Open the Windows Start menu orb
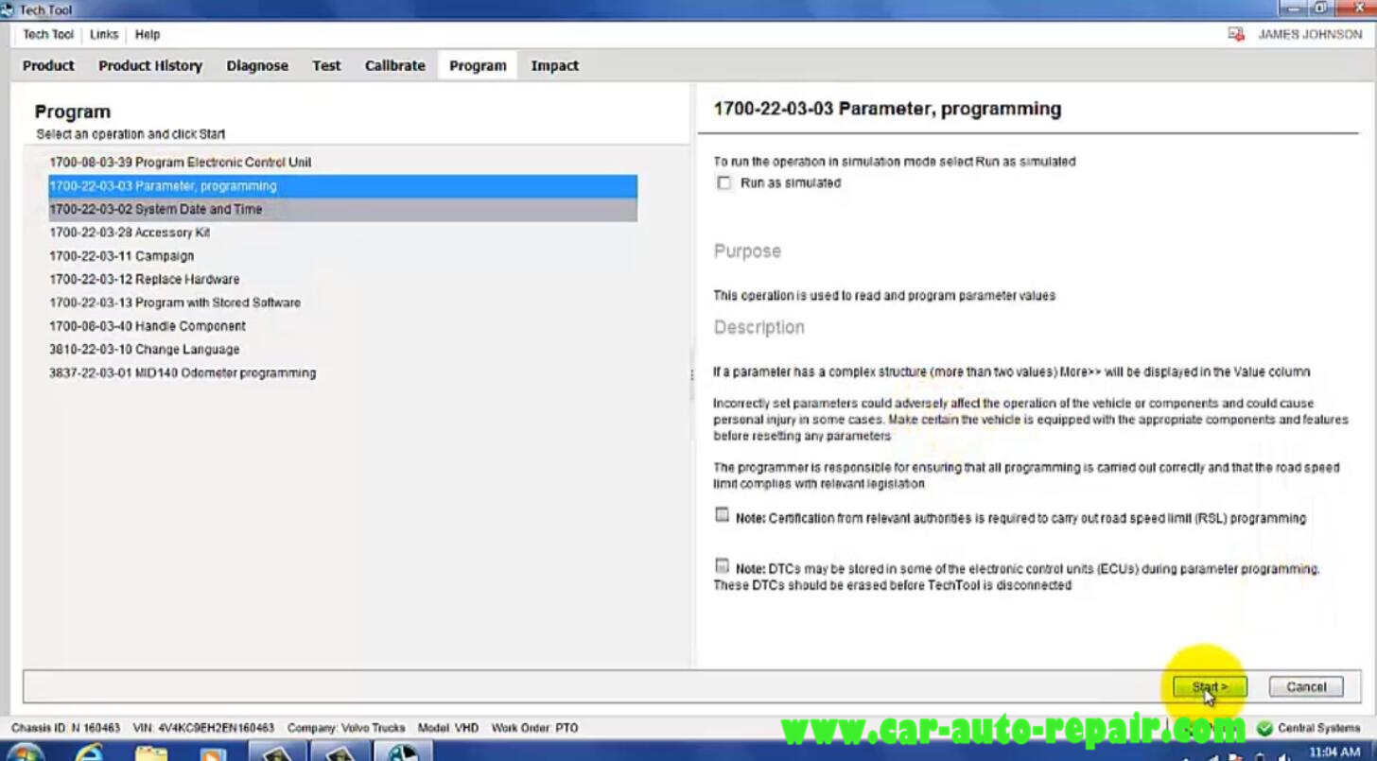The height and width of the screenshot is (761, 1377). (x=26, y=754)
